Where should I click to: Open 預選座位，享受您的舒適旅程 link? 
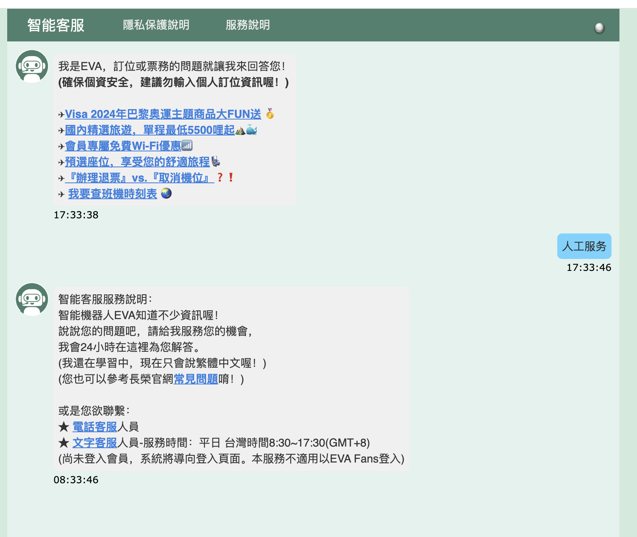pos(137,162)
